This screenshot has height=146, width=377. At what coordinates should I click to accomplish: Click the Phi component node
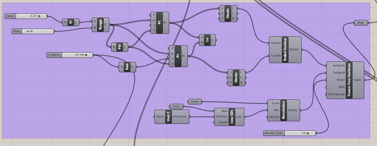tap(120, 47)
